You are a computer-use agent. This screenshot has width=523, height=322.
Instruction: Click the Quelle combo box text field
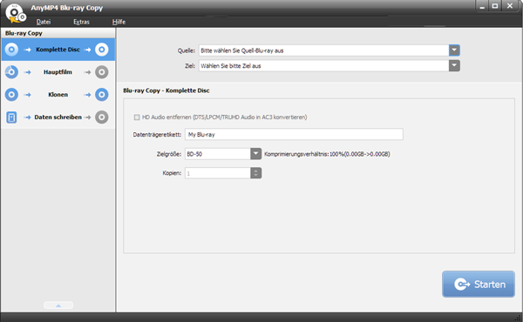pos(324,50)
